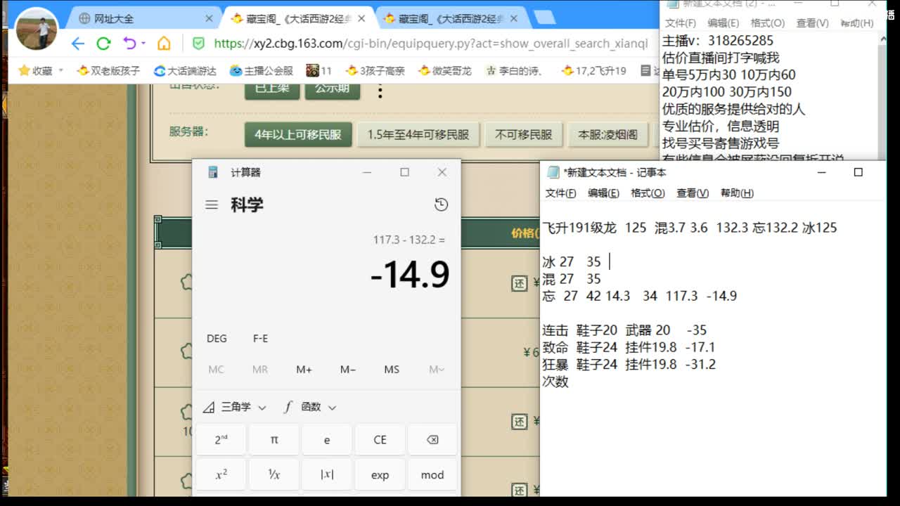The width and height of the screenshot is (900, 506).
Task: Select 不可移民服 server filter
Action: tap(524, 134)
